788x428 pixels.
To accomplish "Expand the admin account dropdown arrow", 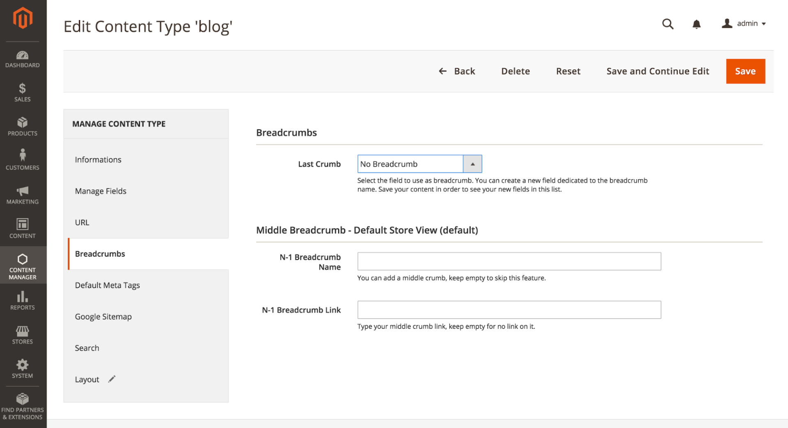I will pyautogui.click(x=763, y=24).
